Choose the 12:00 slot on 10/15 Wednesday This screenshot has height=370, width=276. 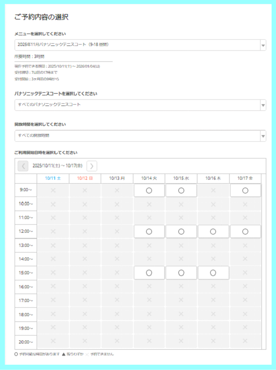pos(181,231)
